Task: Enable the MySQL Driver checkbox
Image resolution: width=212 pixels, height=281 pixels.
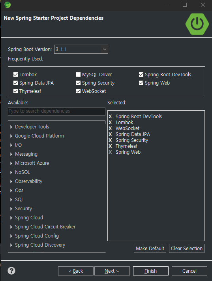Action: (x=78, y=75)
